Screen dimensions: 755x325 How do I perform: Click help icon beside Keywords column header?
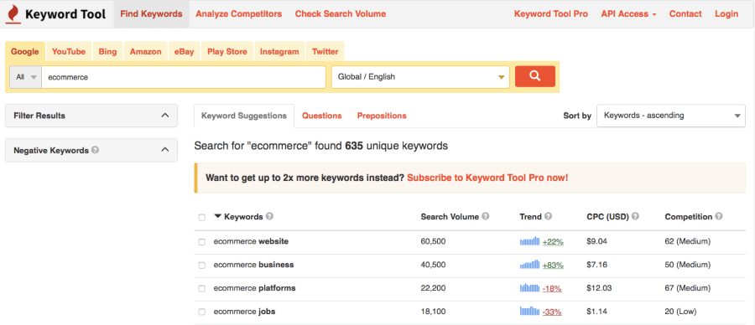click(x=269, y=216)
